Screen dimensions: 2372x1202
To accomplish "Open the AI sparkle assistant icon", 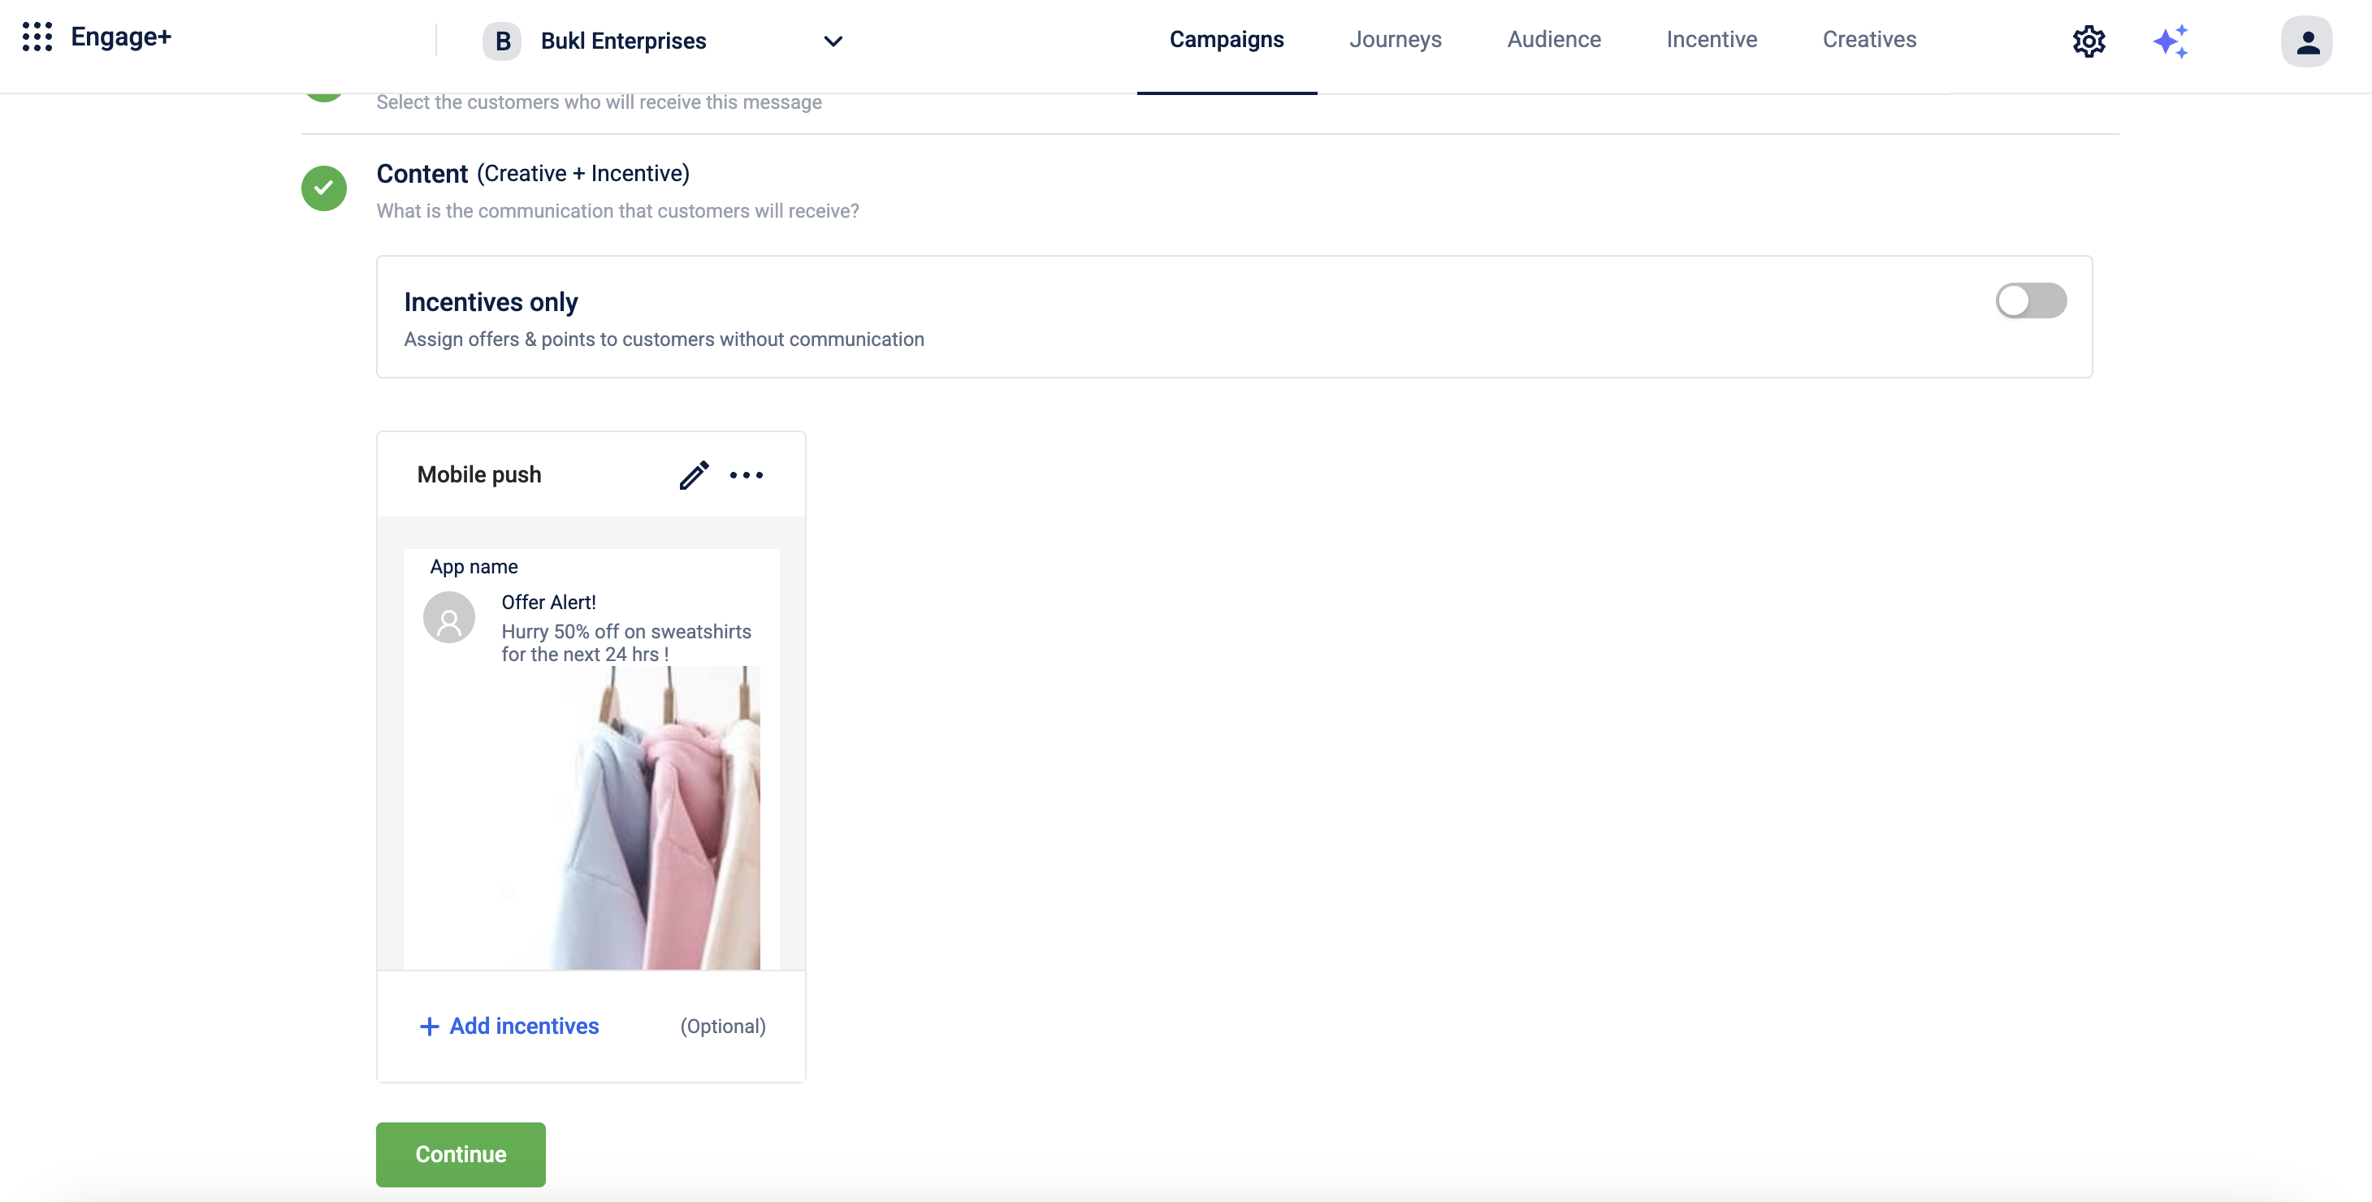I will 2171,41.
